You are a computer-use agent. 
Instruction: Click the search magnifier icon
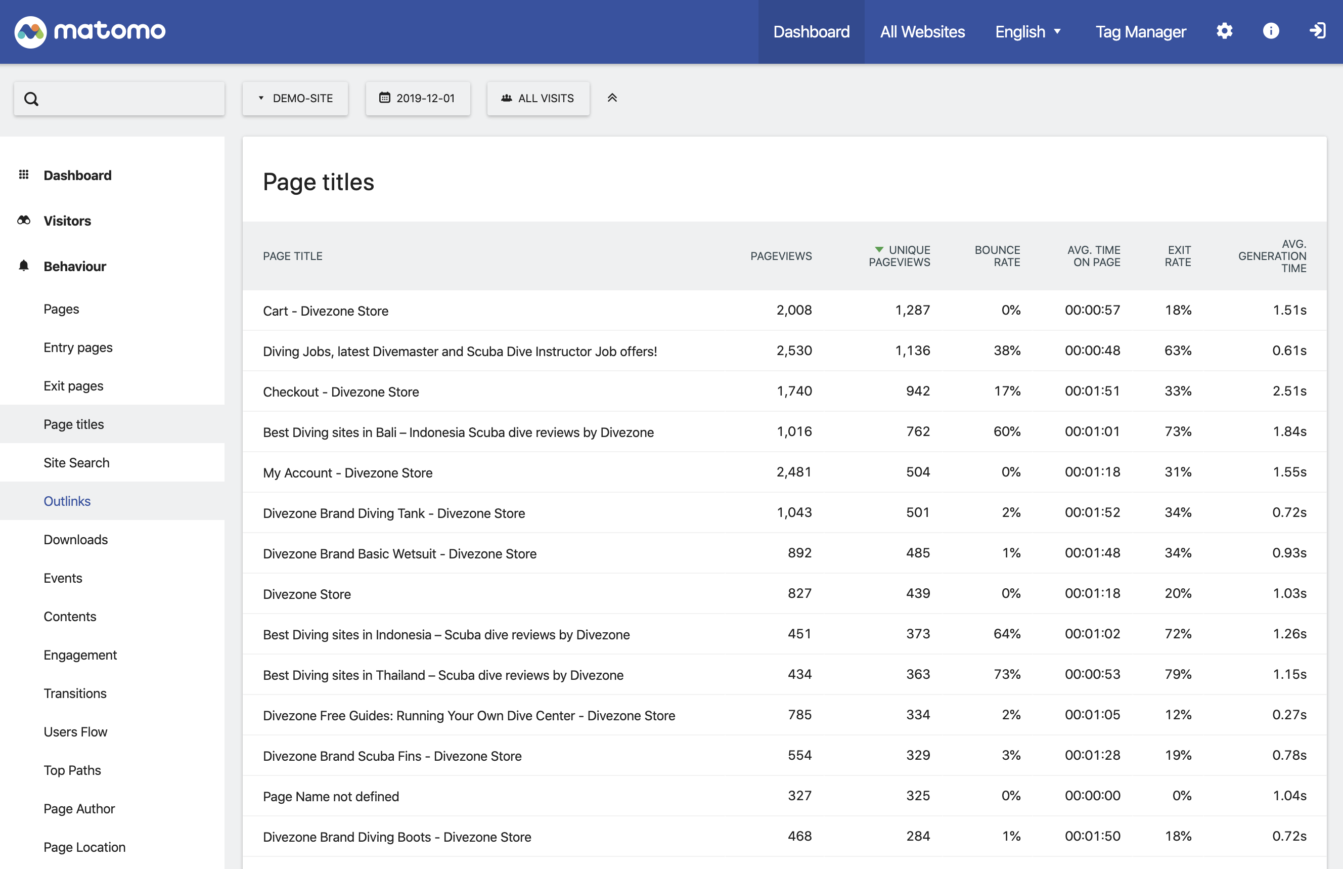28,97
